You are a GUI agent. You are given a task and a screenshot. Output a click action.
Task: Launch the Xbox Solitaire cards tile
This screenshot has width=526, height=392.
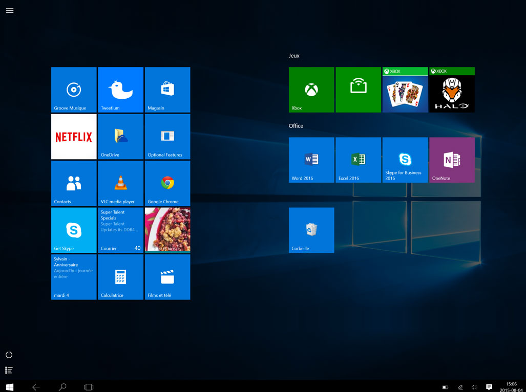point(405,90)
